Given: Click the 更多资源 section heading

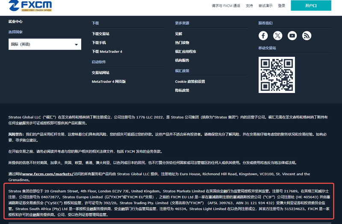Looking at the screenshot, I should (182, 23).
